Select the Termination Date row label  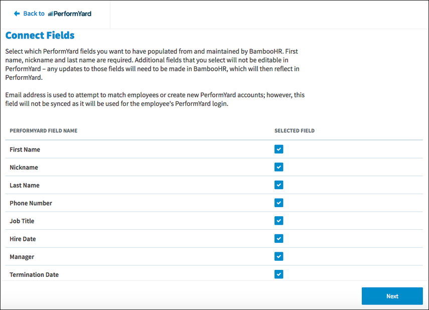click(x=34, y=274)
